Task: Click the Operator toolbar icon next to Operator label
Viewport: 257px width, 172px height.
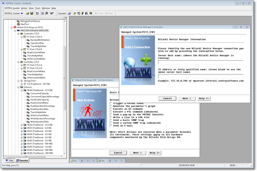Action: 69,13
